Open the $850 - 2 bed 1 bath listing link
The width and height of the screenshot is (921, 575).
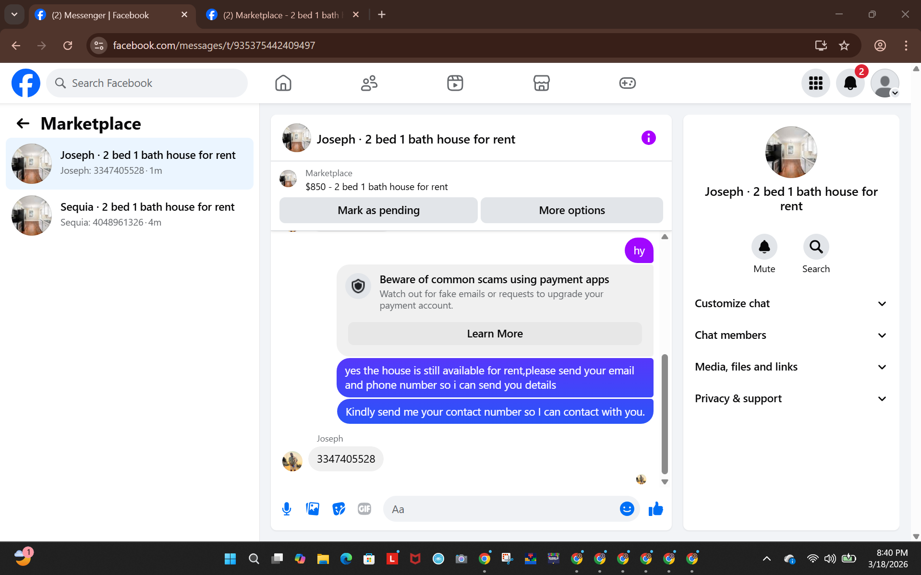(x=376, y=187)
